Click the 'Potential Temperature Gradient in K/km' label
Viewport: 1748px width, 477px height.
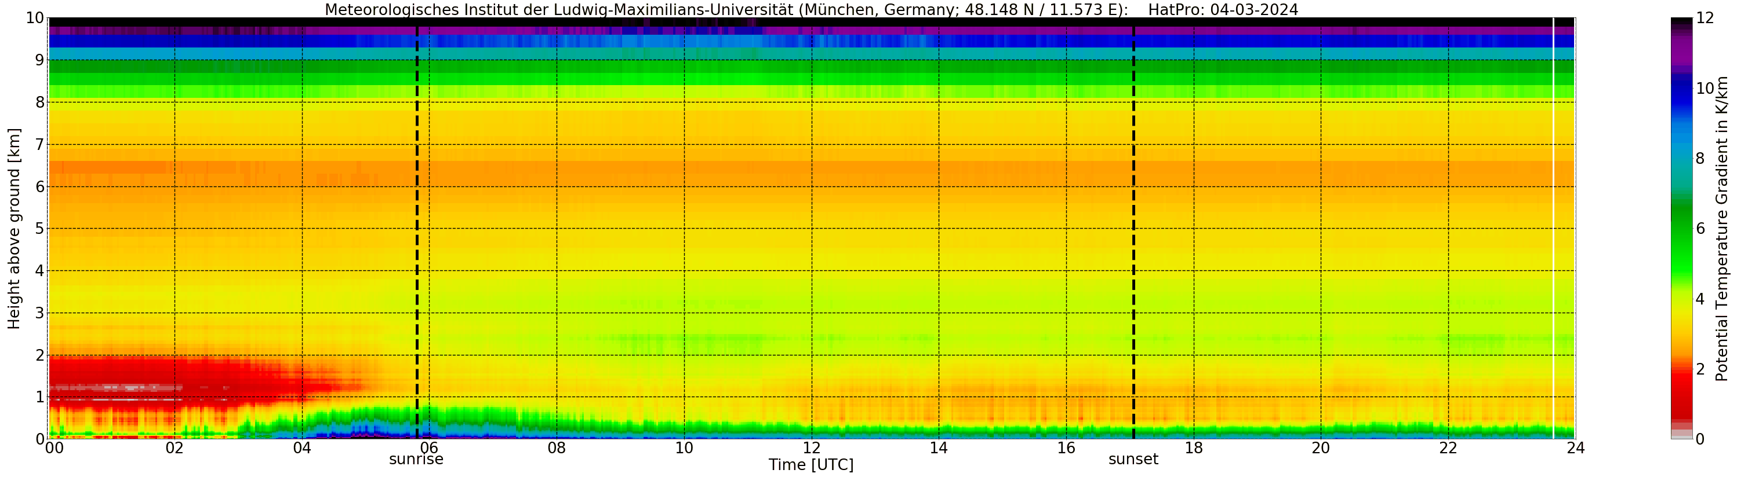point(1721,229)
